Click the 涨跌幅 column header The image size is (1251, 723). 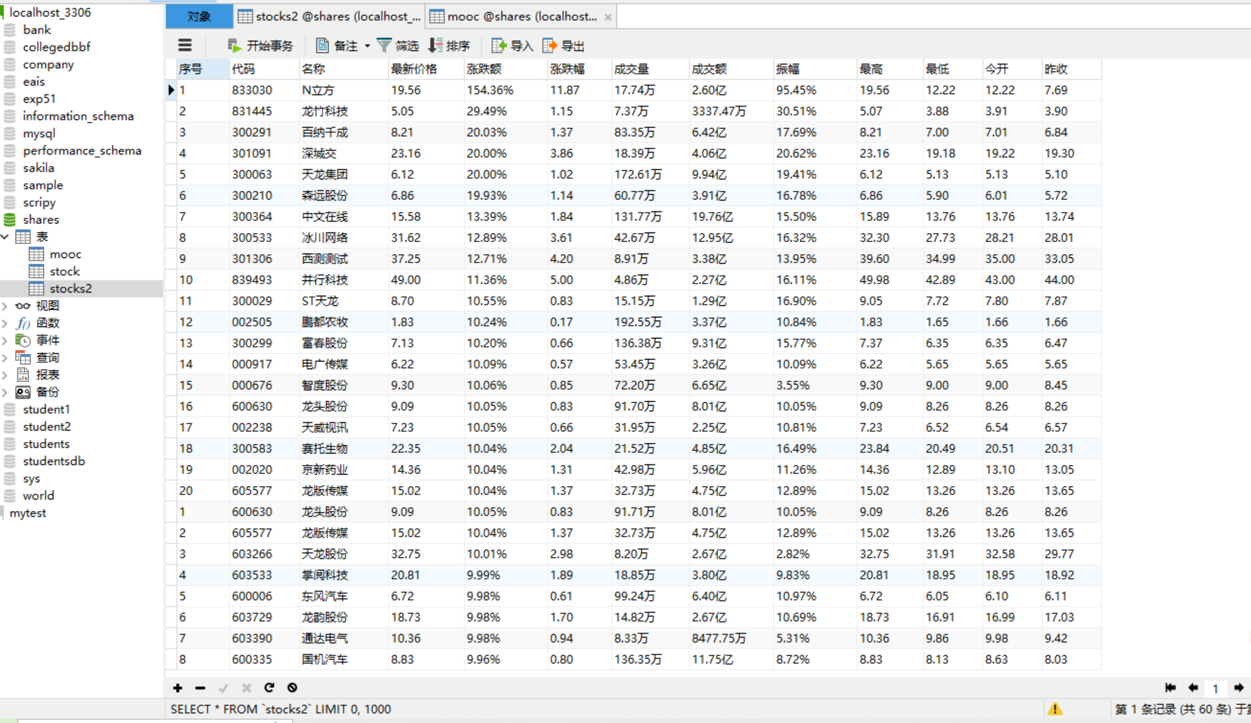tap(579, 69)
